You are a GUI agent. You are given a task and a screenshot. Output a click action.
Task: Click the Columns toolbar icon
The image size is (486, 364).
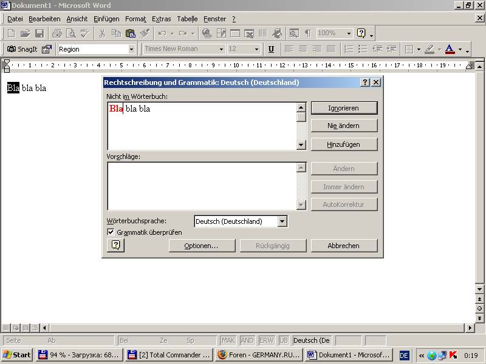pyautogui.click(x=263, y=33)
